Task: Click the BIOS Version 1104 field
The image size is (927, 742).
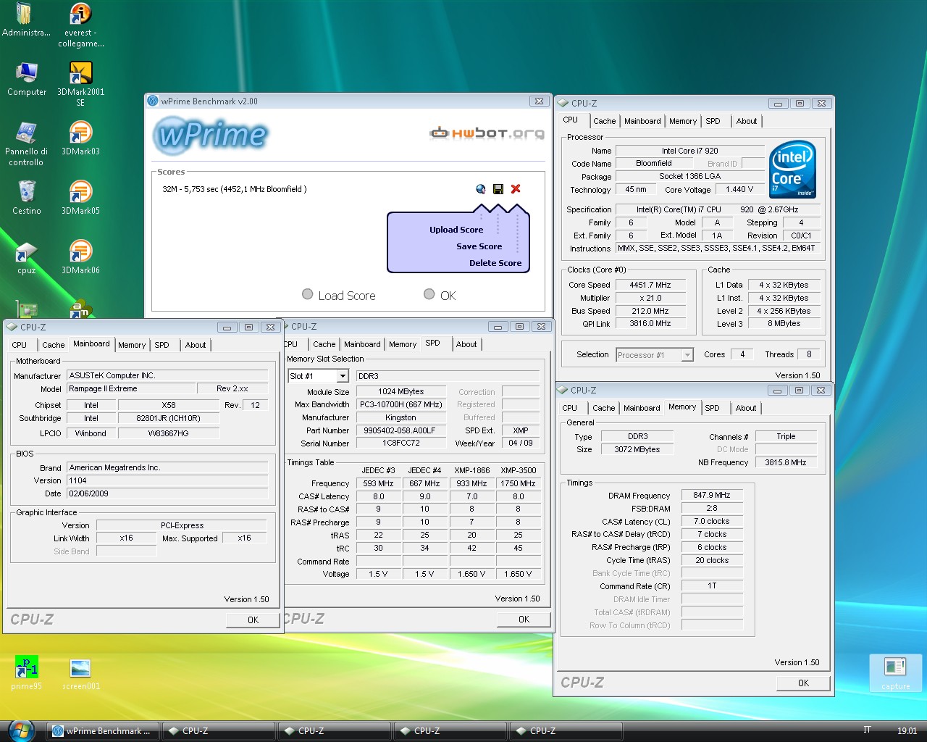Action: (x=167, y=480)
